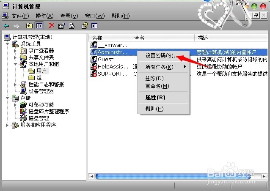The width and height of the screenshot is (270, 191).
Task: Click the Help question mark toolbar icon
Action: (84, 26)
